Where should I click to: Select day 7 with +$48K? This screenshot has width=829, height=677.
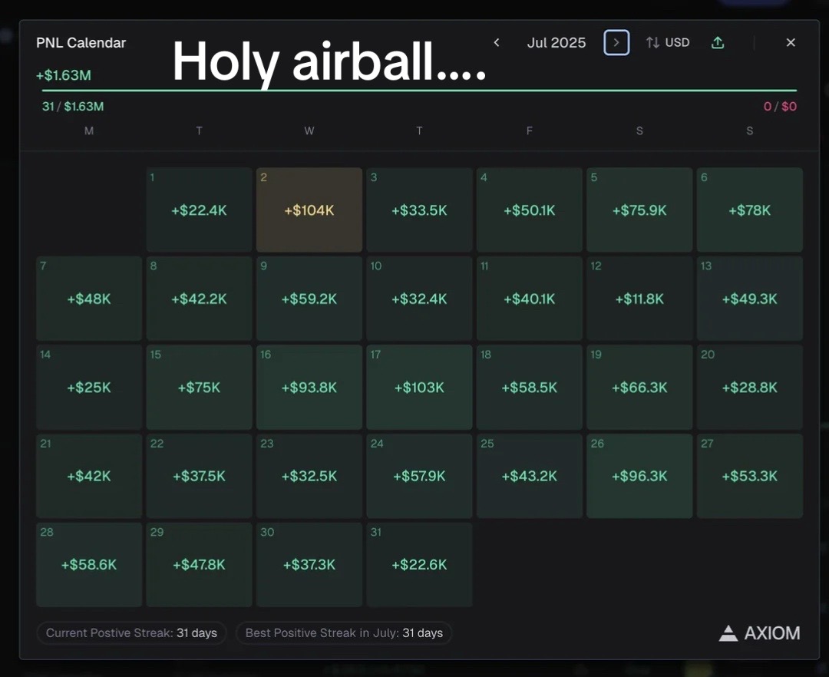[89, 299]
